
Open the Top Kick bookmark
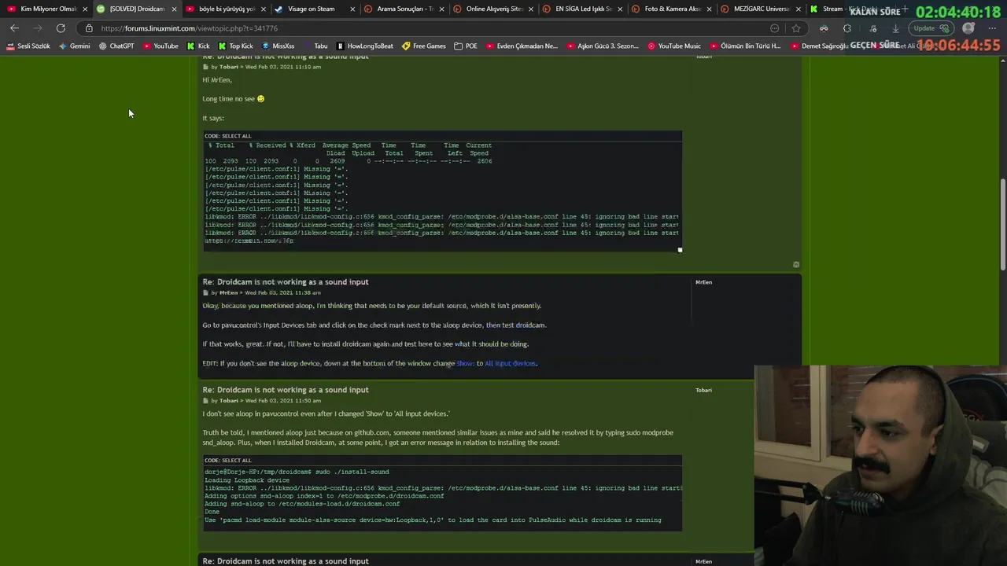pos(235,46)
